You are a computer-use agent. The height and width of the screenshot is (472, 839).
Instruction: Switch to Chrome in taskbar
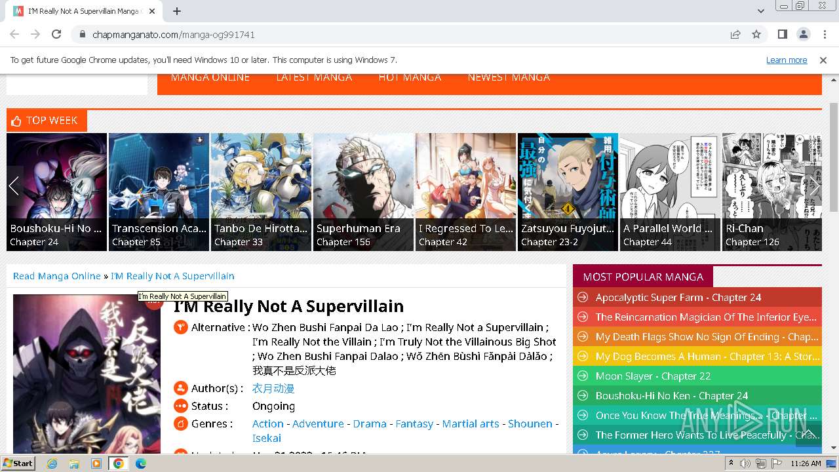point(119,463)
